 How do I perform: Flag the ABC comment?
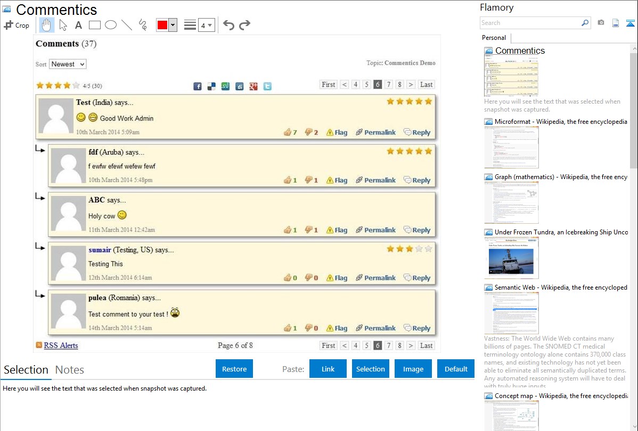(x=337, y=230)
